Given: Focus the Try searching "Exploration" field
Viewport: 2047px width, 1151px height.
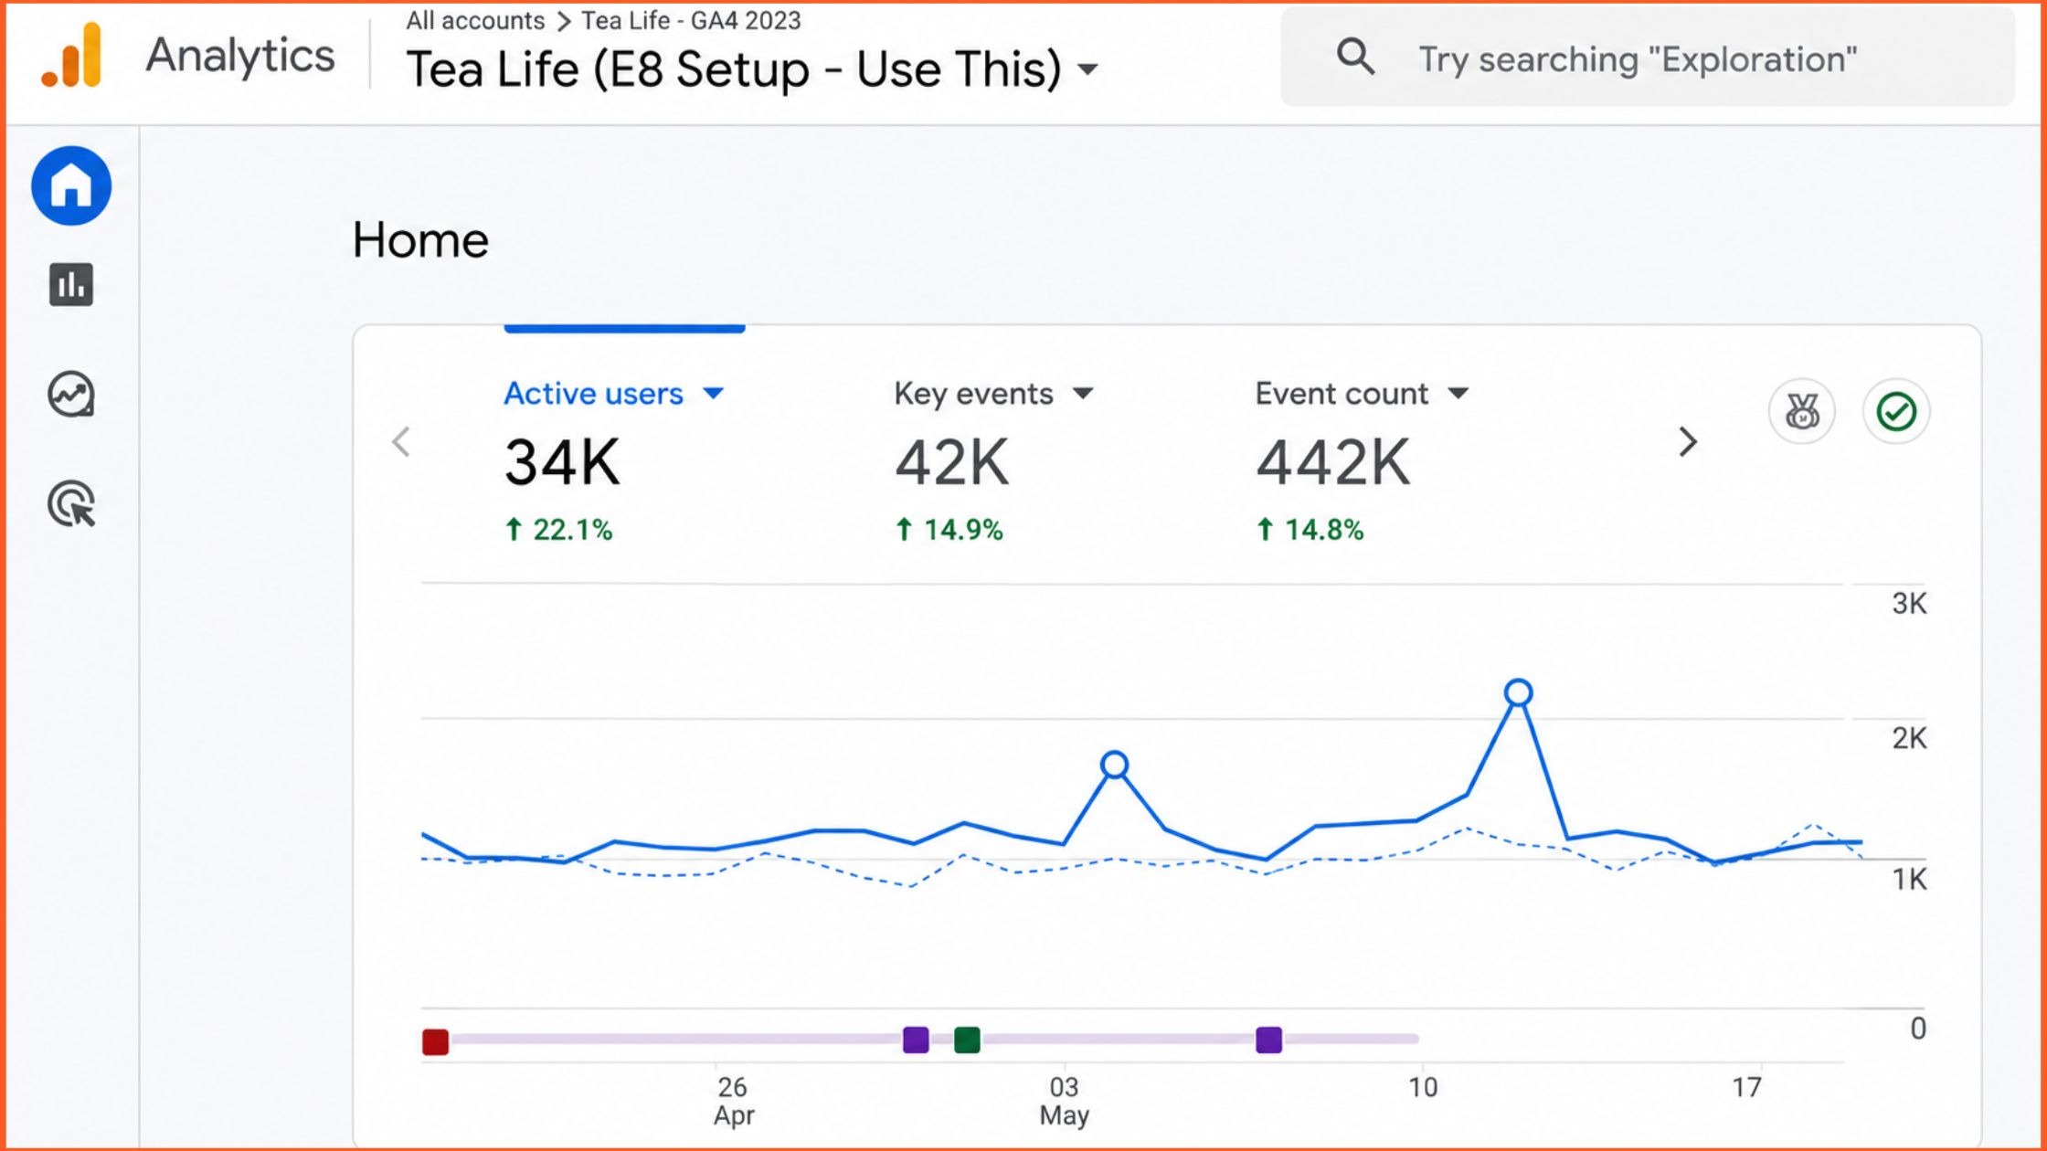Looking at the screenshot, I should (x=1648, y=57).
